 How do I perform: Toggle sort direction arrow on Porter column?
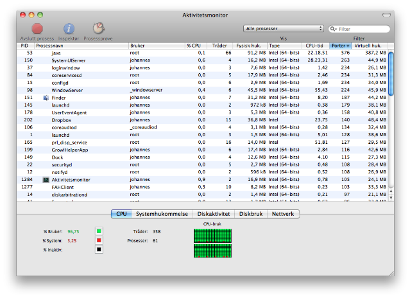(x=348, y=46)
